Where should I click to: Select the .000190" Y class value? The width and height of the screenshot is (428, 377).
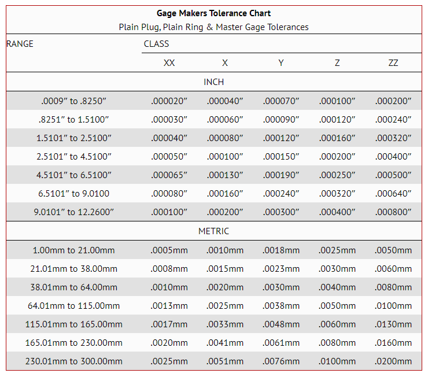pos(281,175)
